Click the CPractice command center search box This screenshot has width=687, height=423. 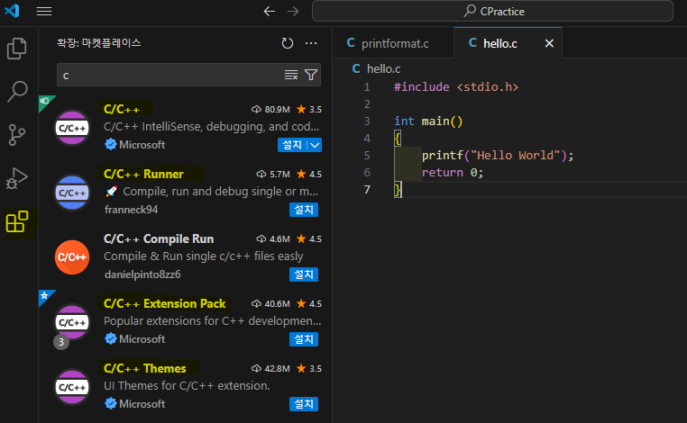[x=492, y=11]
